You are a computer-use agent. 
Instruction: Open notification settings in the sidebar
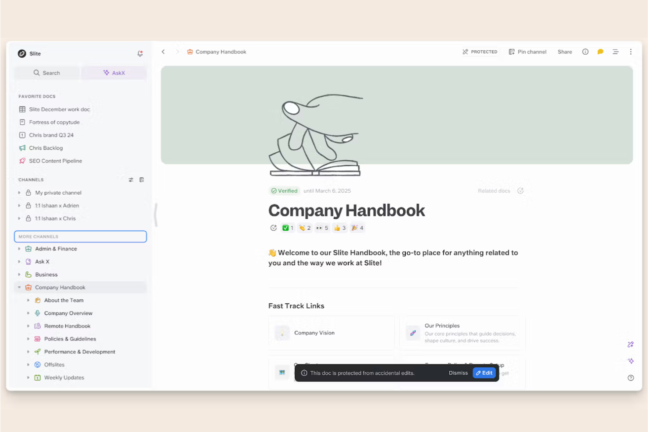140,53
